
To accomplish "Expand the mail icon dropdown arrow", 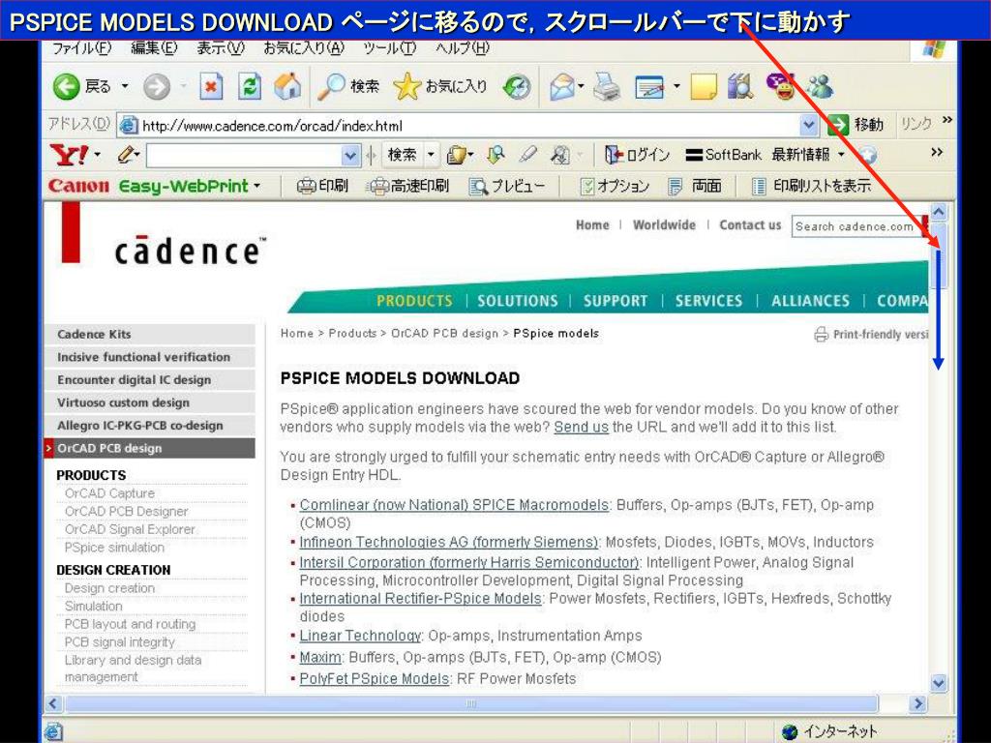I will coord(581,86).
